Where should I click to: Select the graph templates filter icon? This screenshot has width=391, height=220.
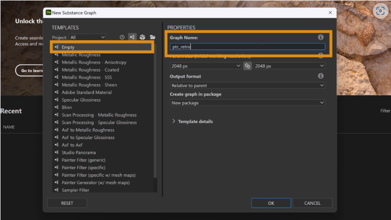pos(132,37)
